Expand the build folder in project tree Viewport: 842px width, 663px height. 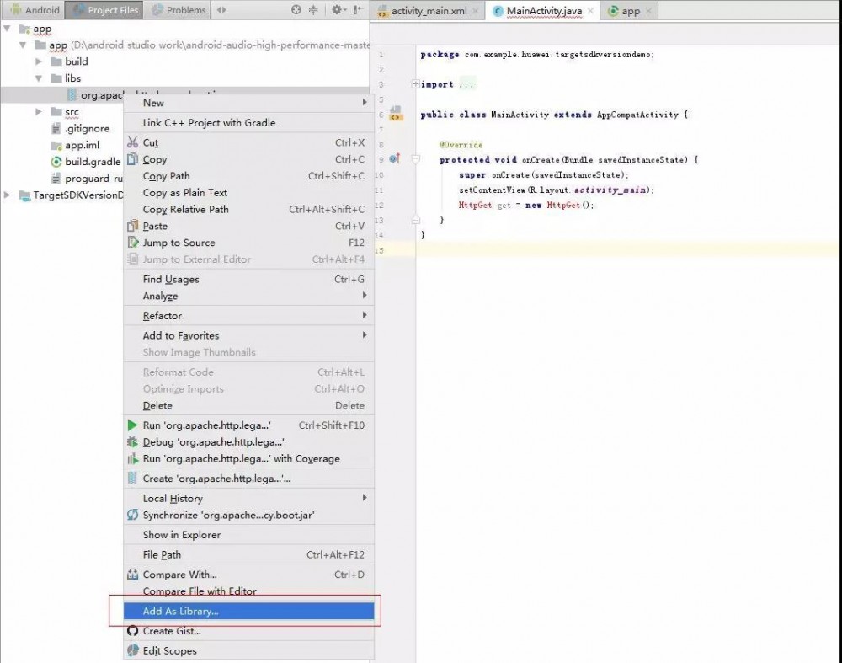click(38, 61)
